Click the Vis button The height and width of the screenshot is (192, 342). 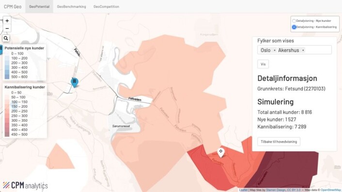pyautogui.click(x=263, y=64)
